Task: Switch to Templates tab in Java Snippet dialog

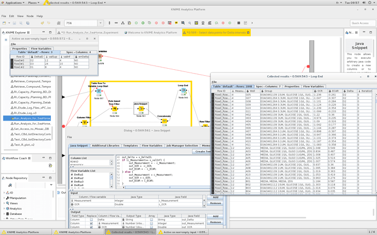Action: 131,146
